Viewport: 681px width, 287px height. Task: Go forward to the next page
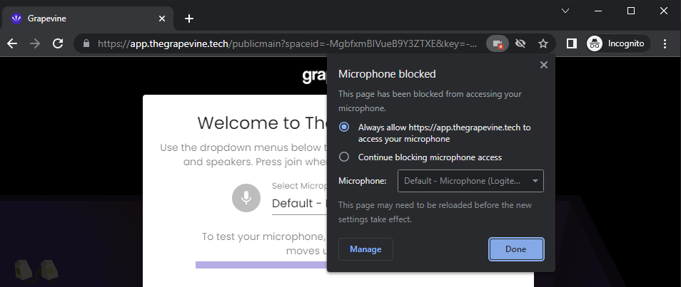pos(35,43)
